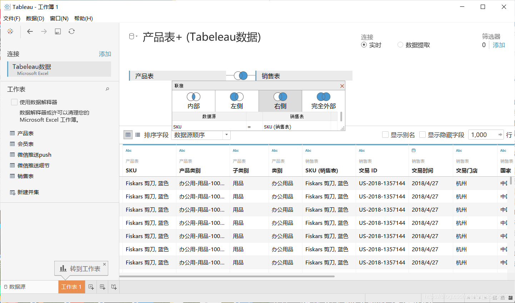Click the Tableau start page logo icon
This screenshot has height=303, width=515.
[10, 31]
